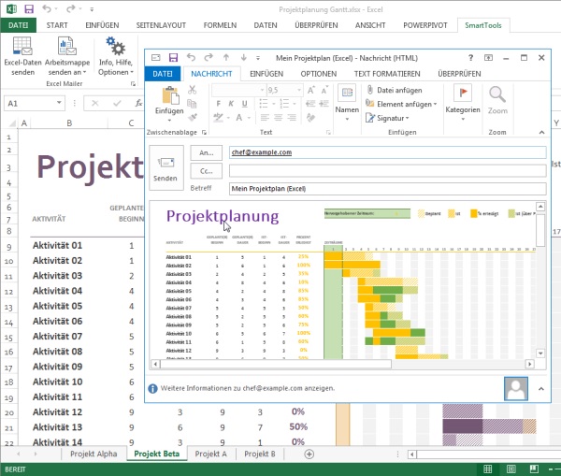The height and width of the screenshot is (476, 561).
Task: Open Kategorien flag menu
Action: click(463, 103)
